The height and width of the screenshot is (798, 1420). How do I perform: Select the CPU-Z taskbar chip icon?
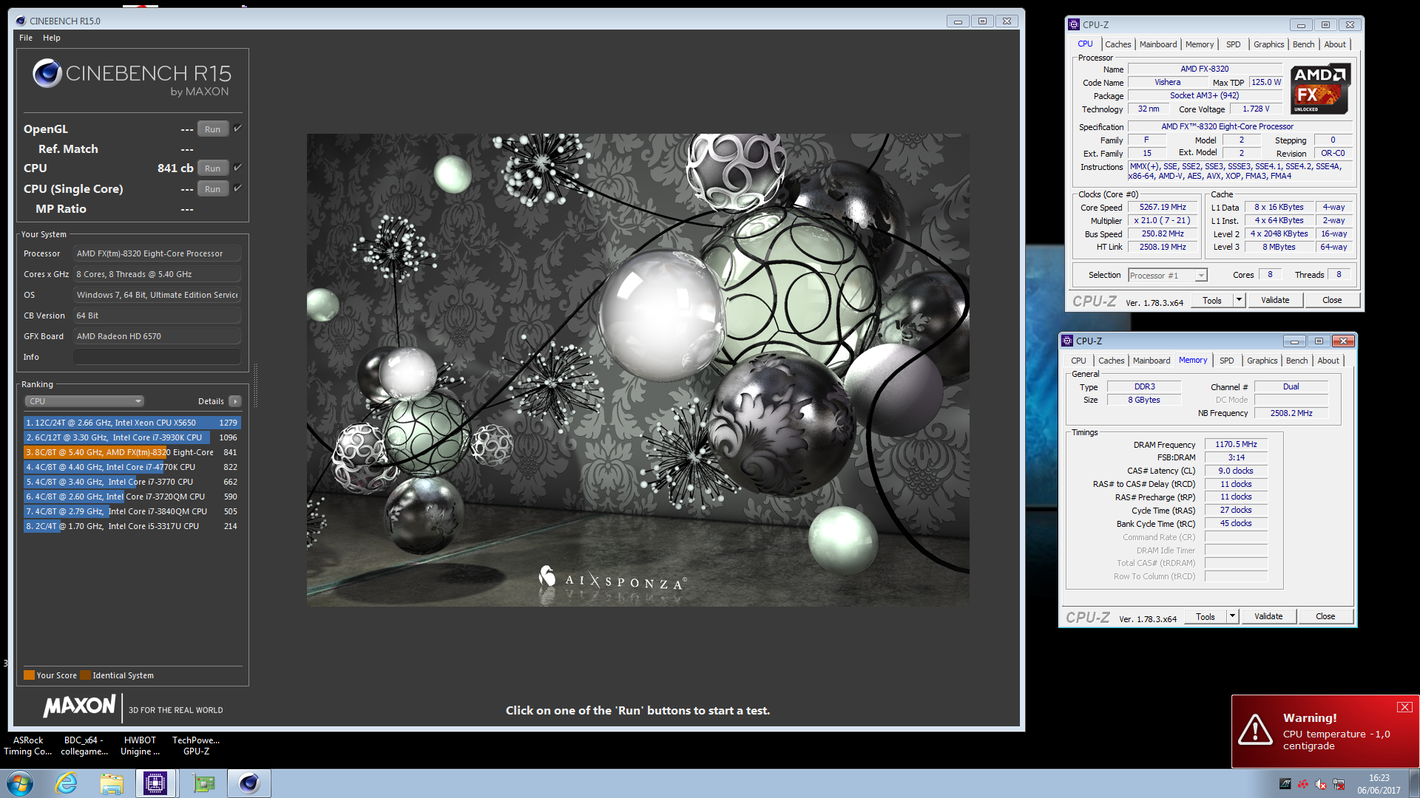click(155, 783)
